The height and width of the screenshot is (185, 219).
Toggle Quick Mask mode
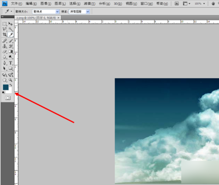tap(8, 98)
